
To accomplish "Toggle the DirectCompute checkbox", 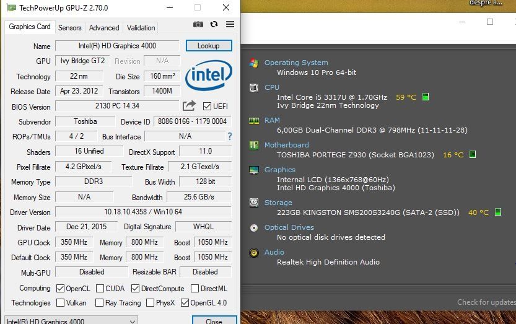I will click(x=135, y=289).
